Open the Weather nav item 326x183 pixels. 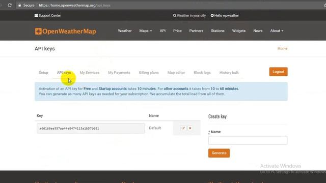[x=125, y=30]
